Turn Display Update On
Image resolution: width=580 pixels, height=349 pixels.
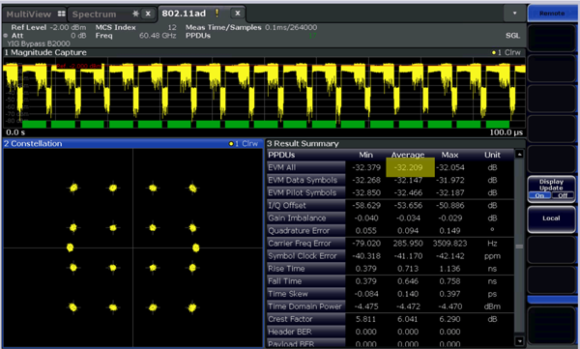click(539, 195)
